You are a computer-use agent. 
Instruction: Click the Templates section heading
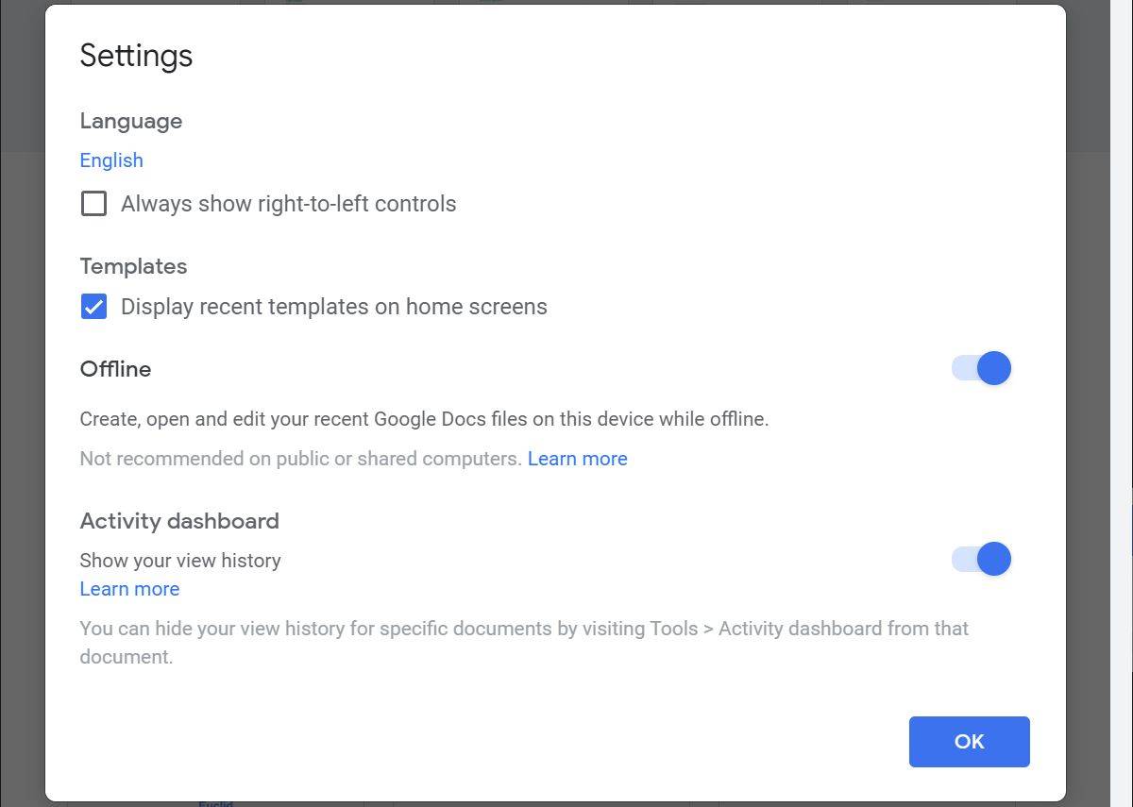[x=133, y=266]
